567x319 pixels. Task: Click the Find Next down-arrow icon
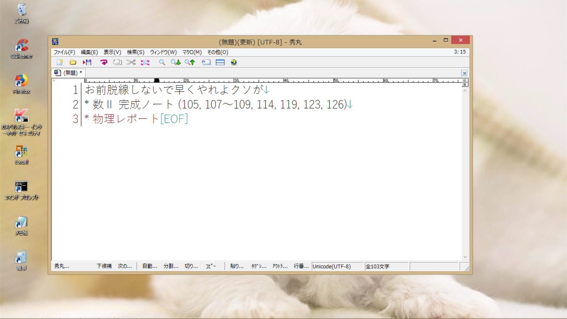[x=176, y=62]
